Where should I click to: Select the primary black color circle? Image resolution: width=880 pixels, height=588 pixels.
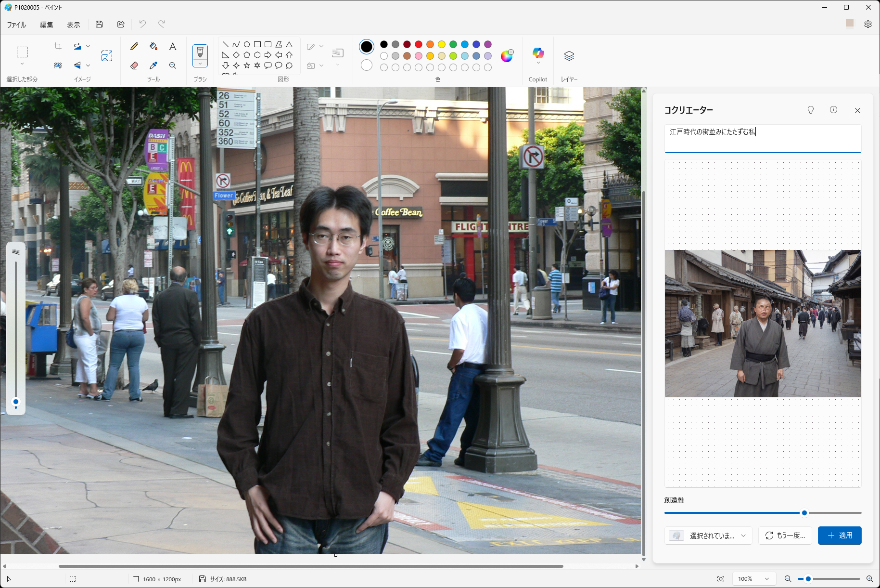pyautogui.click(x=367, y=46)
